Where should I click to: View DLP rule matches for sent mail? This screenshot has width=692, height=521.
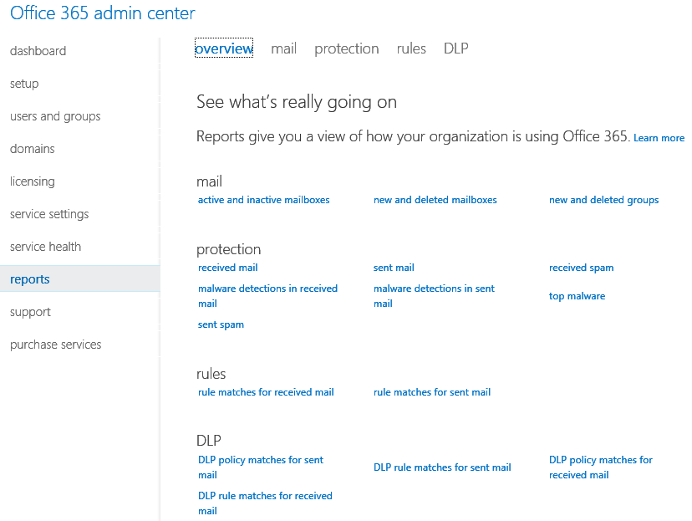point(442,467)
